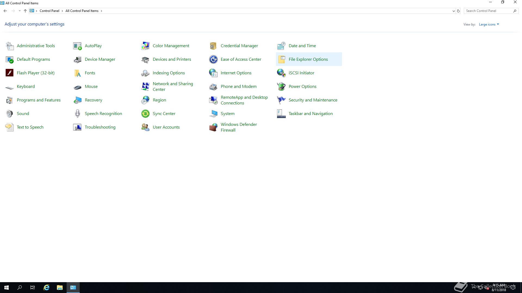
Task: Click the Control Panel breadcrumb
Action: click(49, 11)
